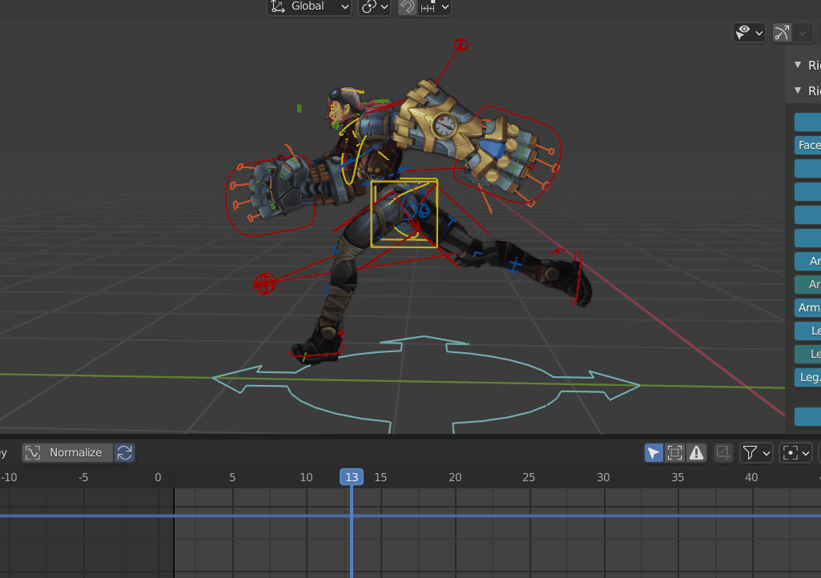Click frame number 40 on the timeline
This screenshot has width=821, height=578.
(x=751, y=477)
